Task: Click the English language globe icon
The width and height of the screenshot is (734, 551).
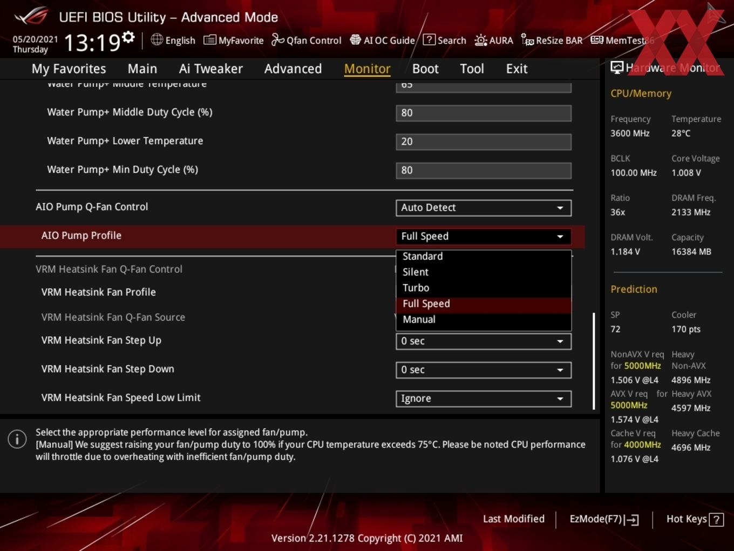Action: (157, 39)
